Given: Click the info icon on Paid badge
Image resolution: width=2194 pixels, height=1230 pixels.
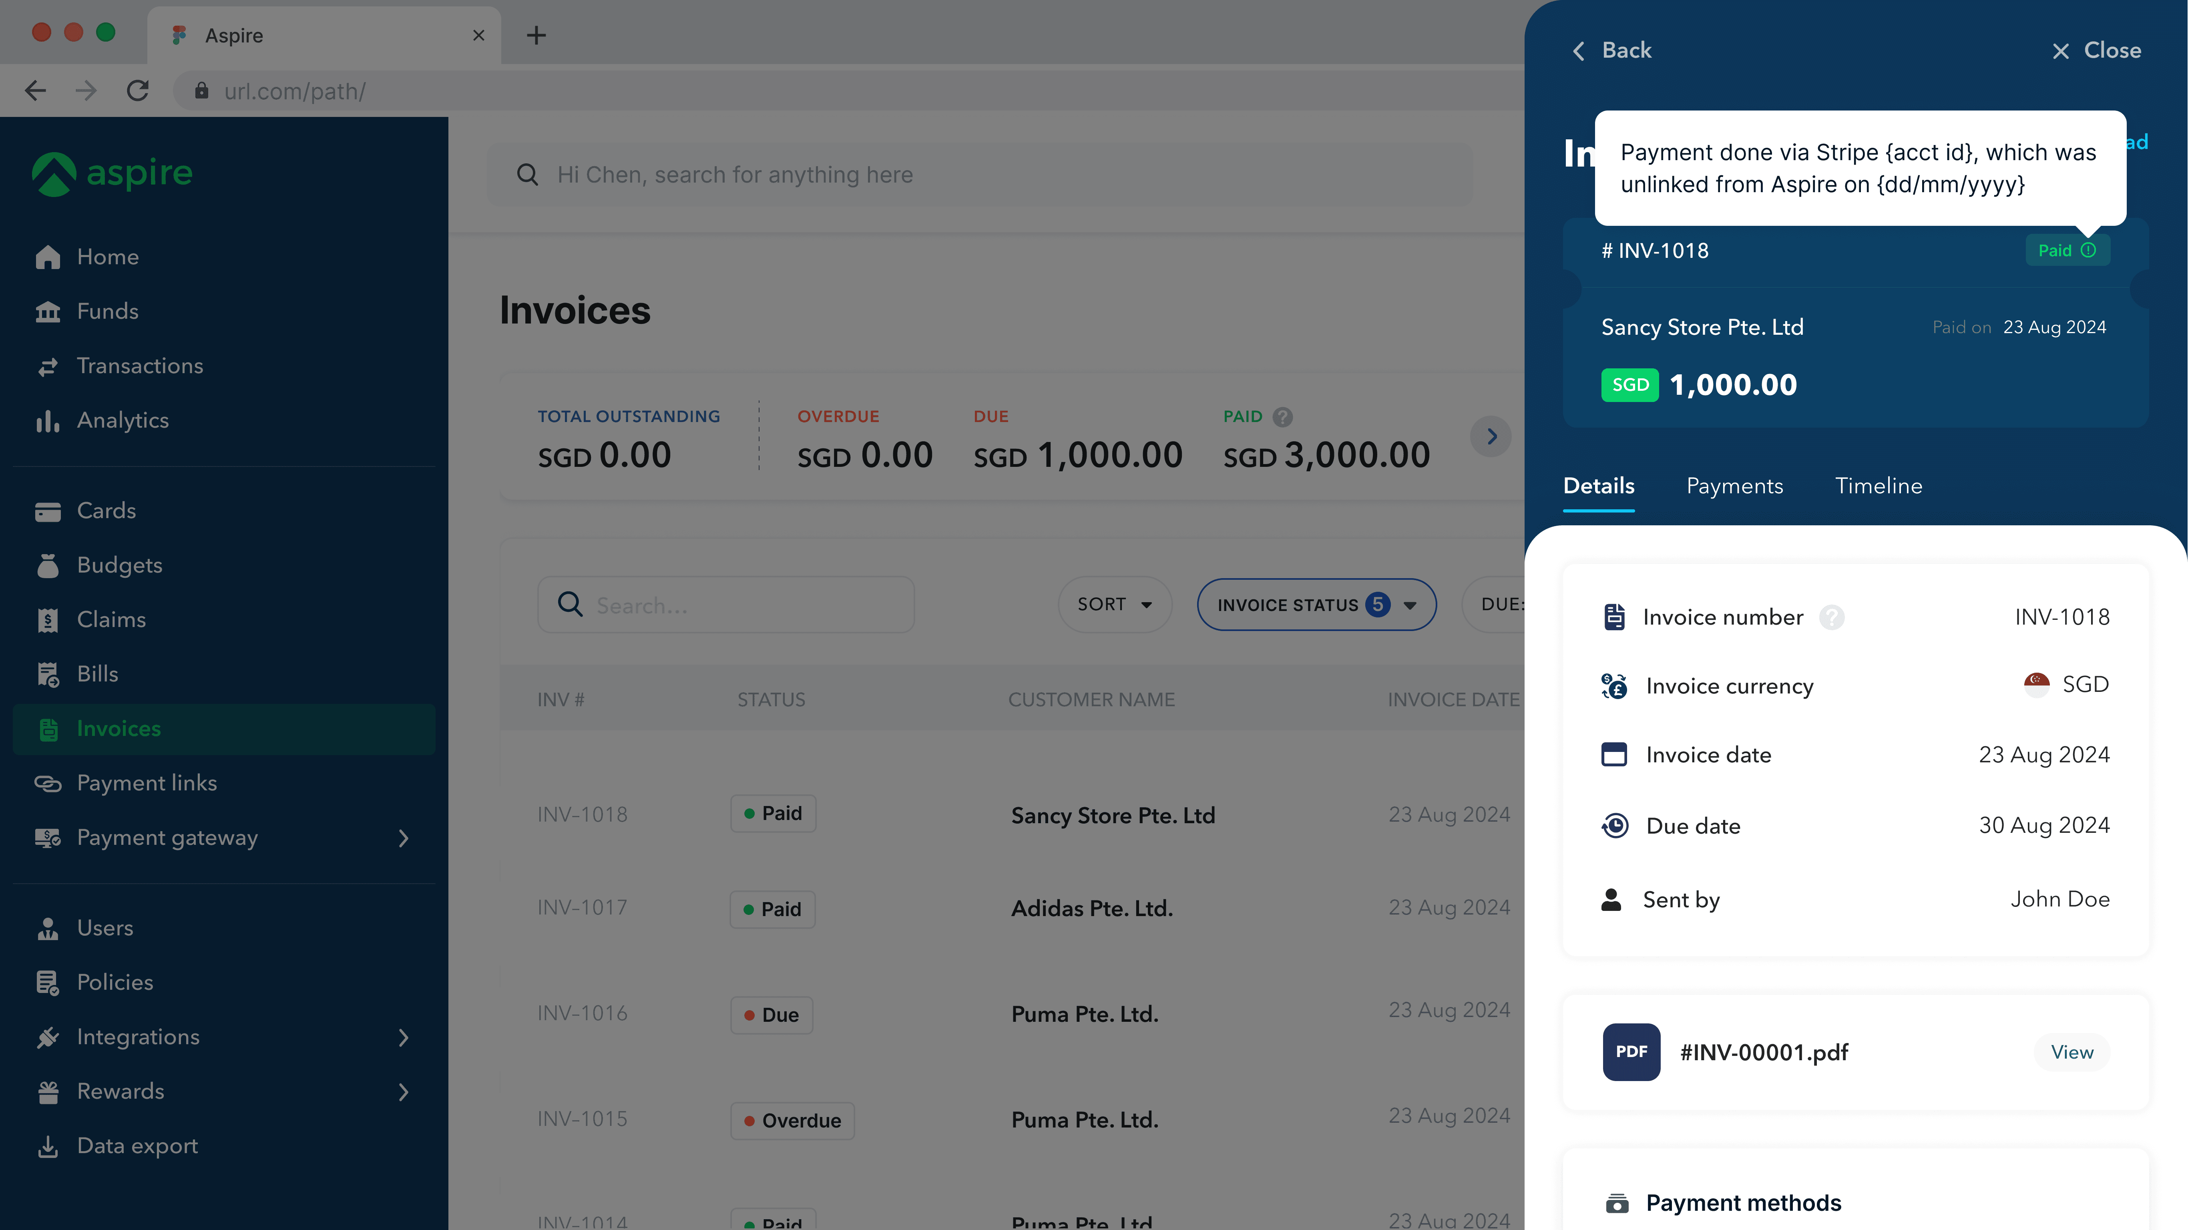Looking at the screenshot, I should pyautogui.click(x=2088, y=250).
